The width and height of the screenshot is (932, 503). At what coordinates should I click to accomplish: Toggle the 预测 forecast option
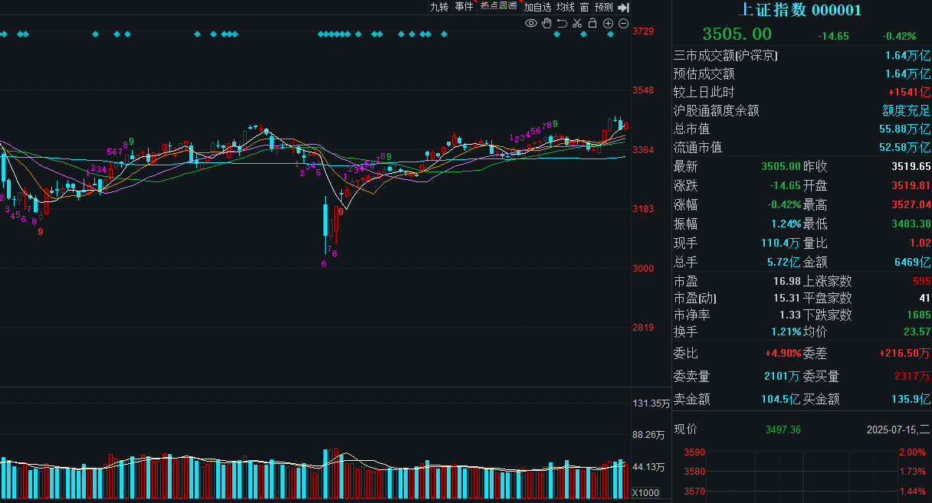point(603,7)
